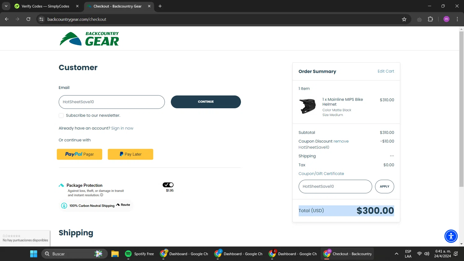Image resolution: width=464 pixels, height=261 pixels.
Task: Toggle the Subscribe to our newsletter checkbox
Action: coord(61,115)
